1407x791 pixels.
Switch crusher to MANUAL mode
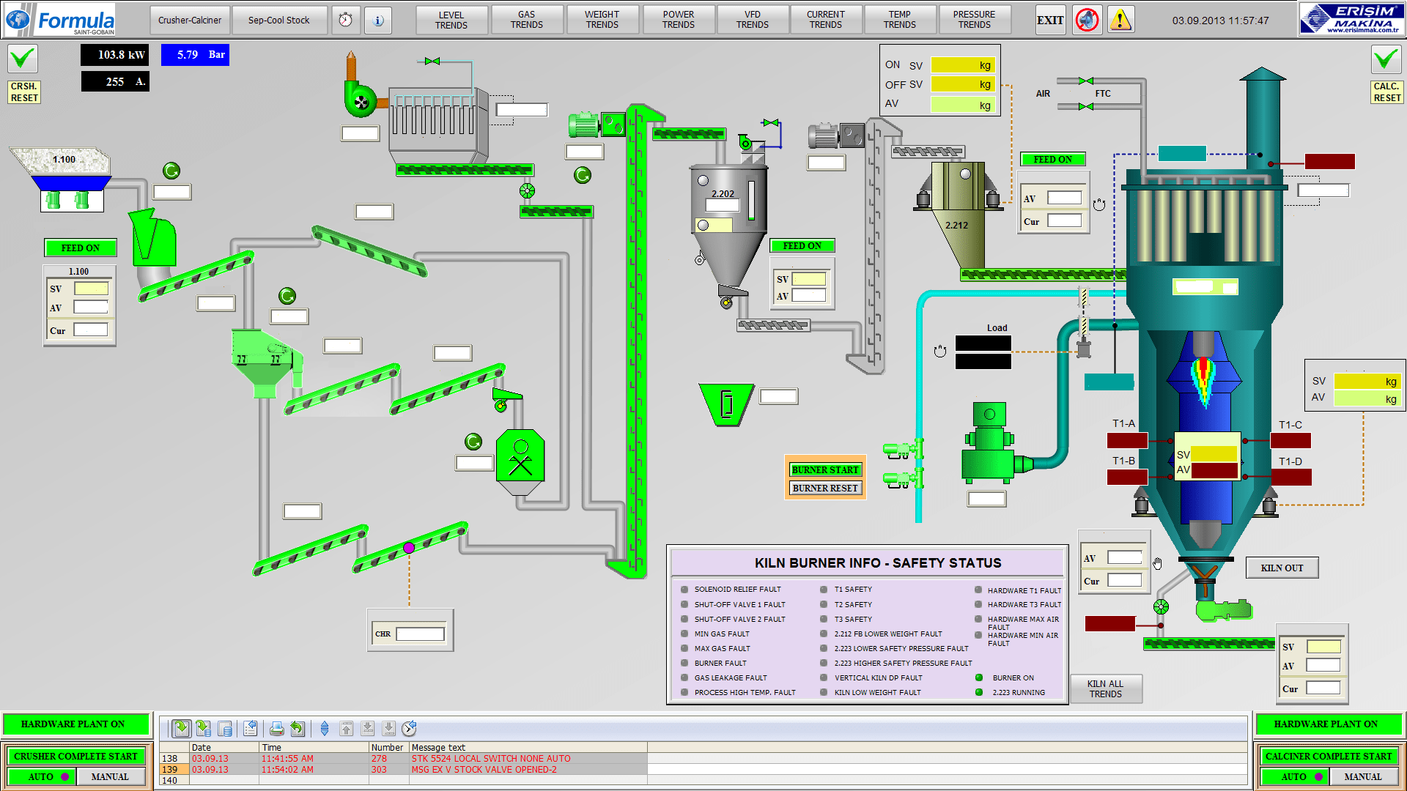110,776
